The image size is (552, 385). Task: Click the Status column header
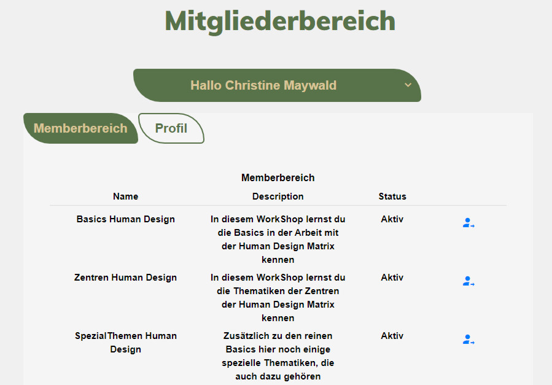[392, 196]
